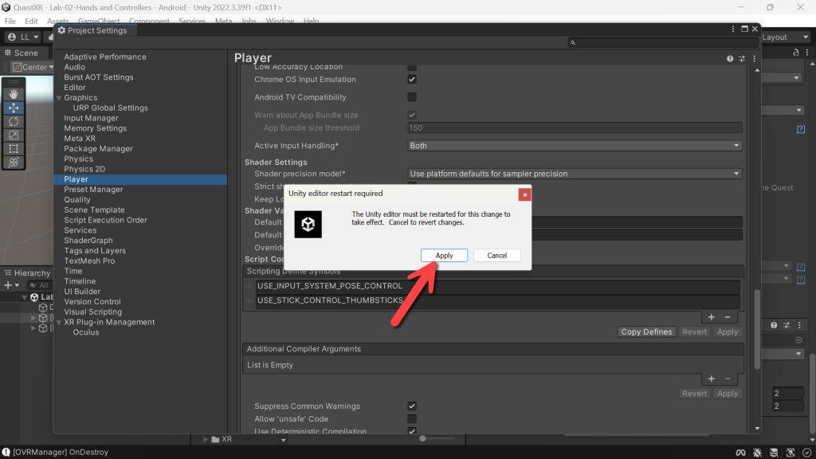Open Player settings help icon
816x459 pixels.
(730, 59)
